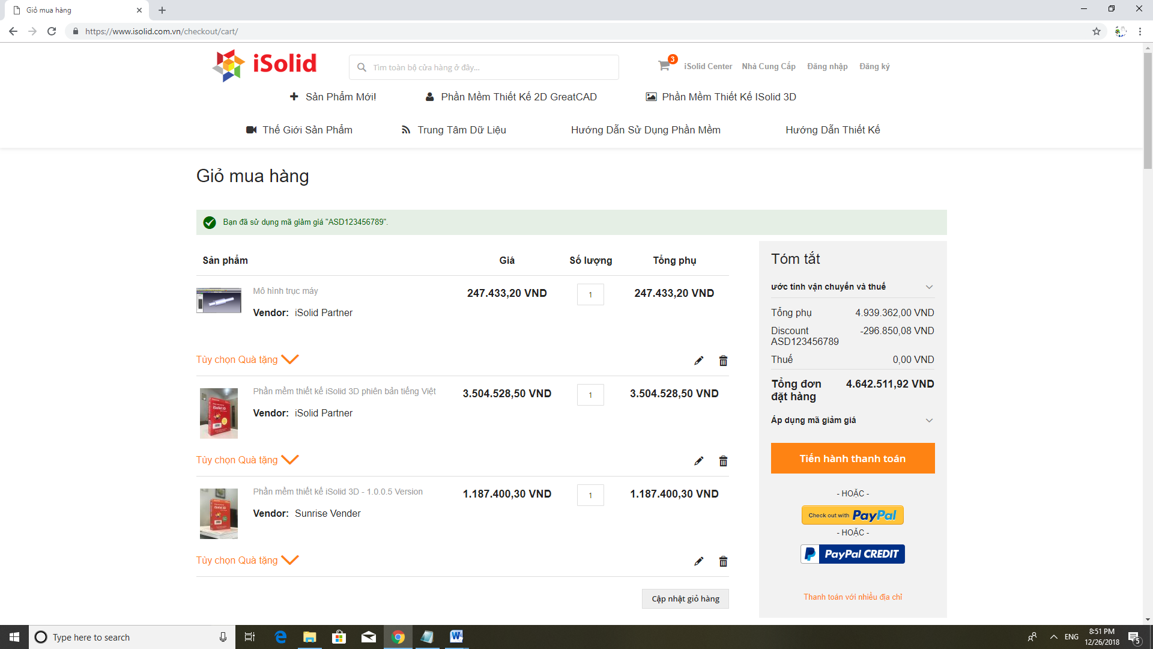This screenshot has height=649, width=1153.
Task: Click the iSolid 3D 1.0.0.5 product image
Action: pyautogui.click(x=219, y=513)
